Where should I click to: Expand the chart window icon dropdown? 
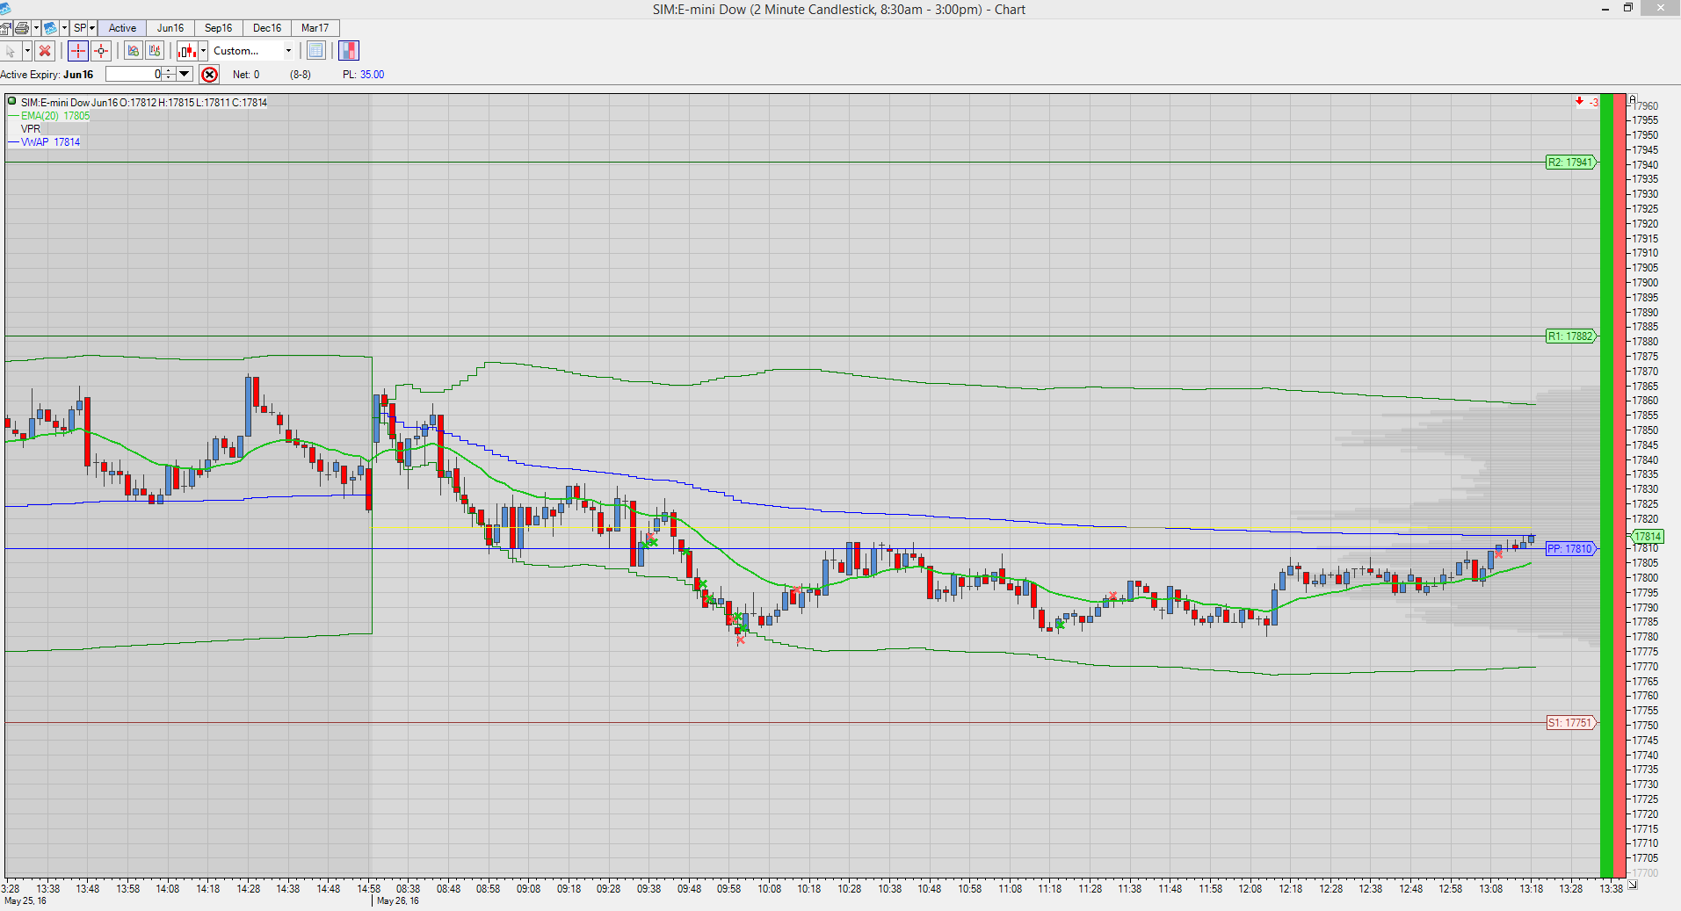tap(64, 28)
